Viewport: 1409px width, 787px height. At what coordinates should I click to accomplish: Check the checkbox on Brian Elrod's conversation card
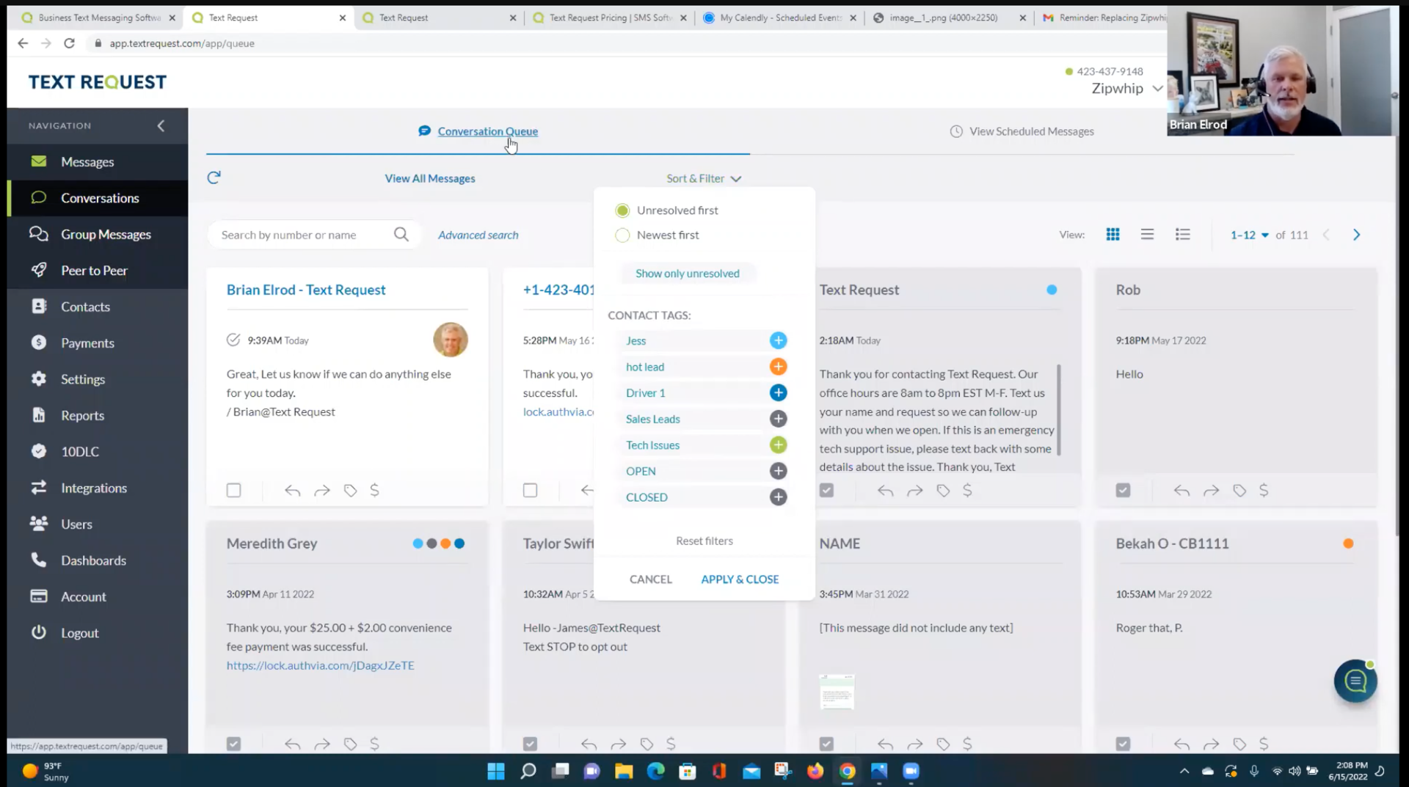point(233,490)
